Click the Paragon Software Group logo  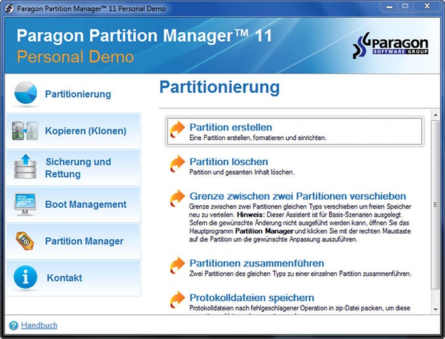pos(390,45)
